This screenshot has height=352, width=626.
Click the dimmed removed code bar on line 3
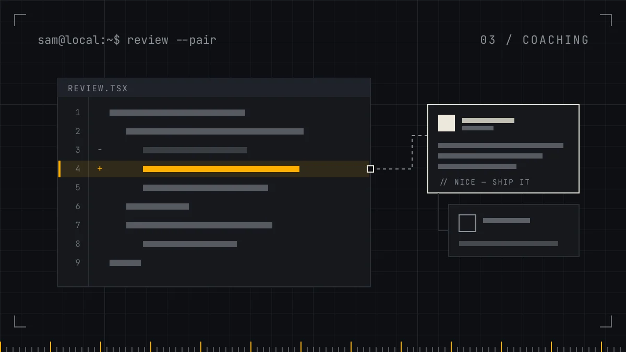tap(195, 150)
